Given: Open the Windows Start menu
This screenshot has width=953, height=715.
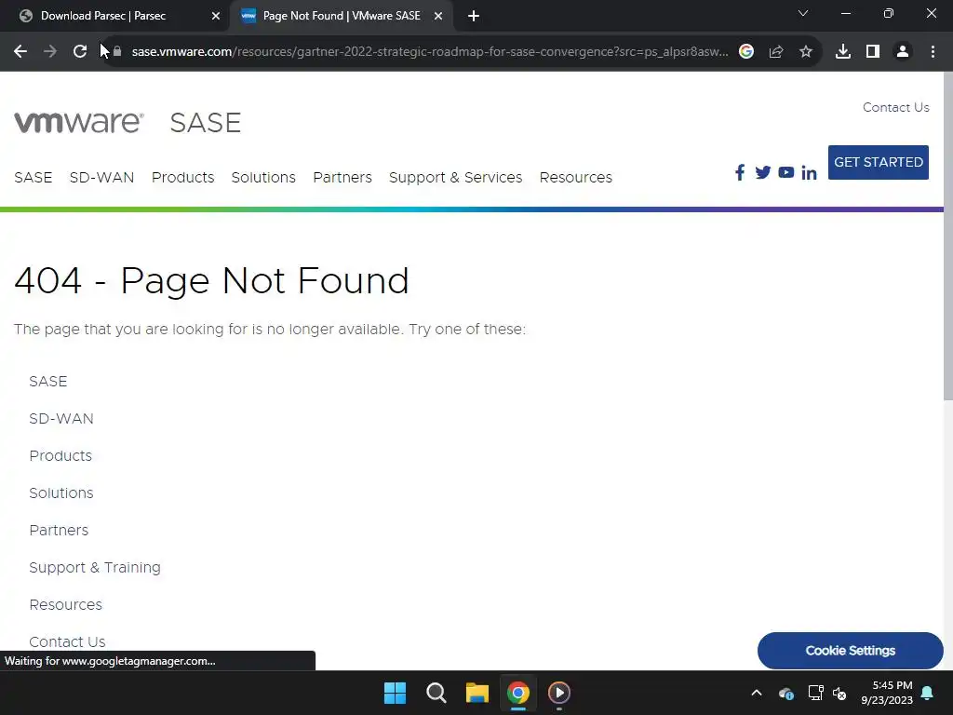Looking at the screenshot, I should tap(395, 693).
